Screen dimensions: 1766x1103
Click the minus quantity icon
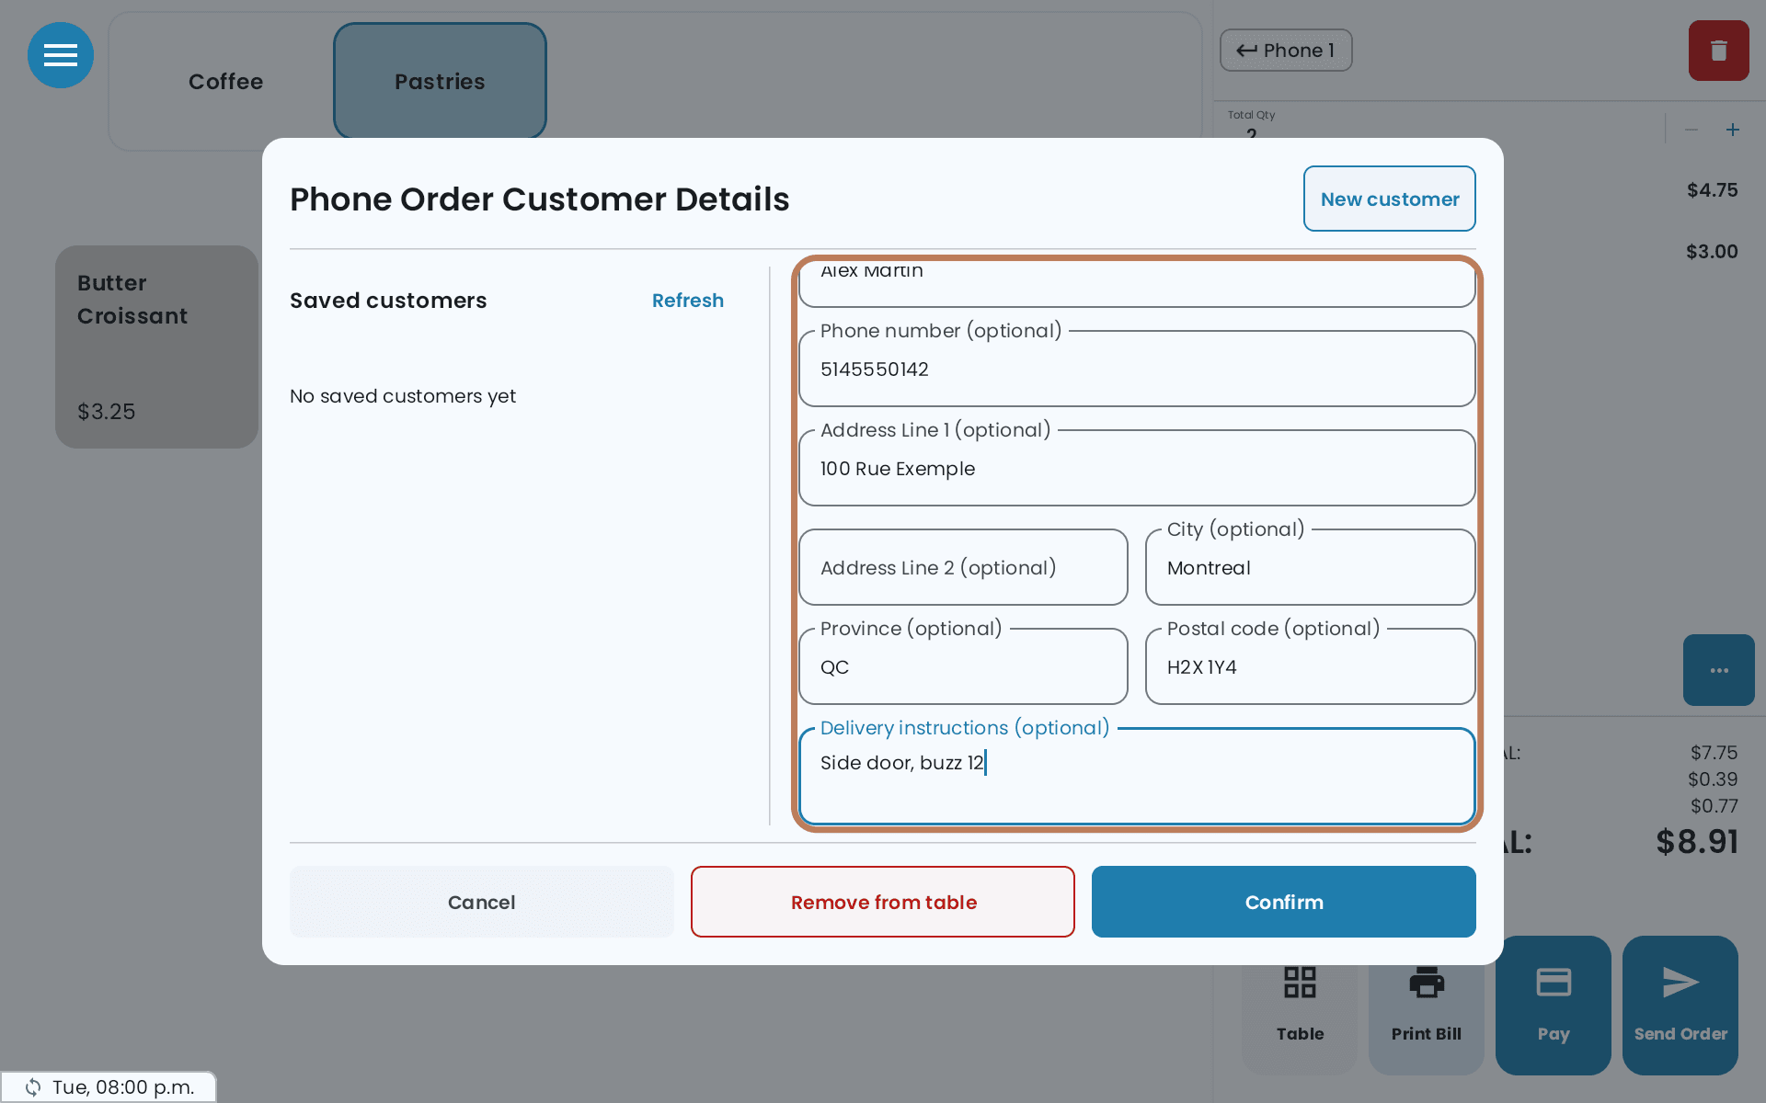(1691, 130)
